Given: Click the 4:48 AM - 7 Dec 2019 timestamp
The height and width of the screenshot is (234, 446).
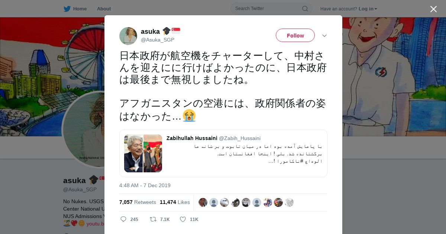Looking at the screenshot, I should pos(145,185).
